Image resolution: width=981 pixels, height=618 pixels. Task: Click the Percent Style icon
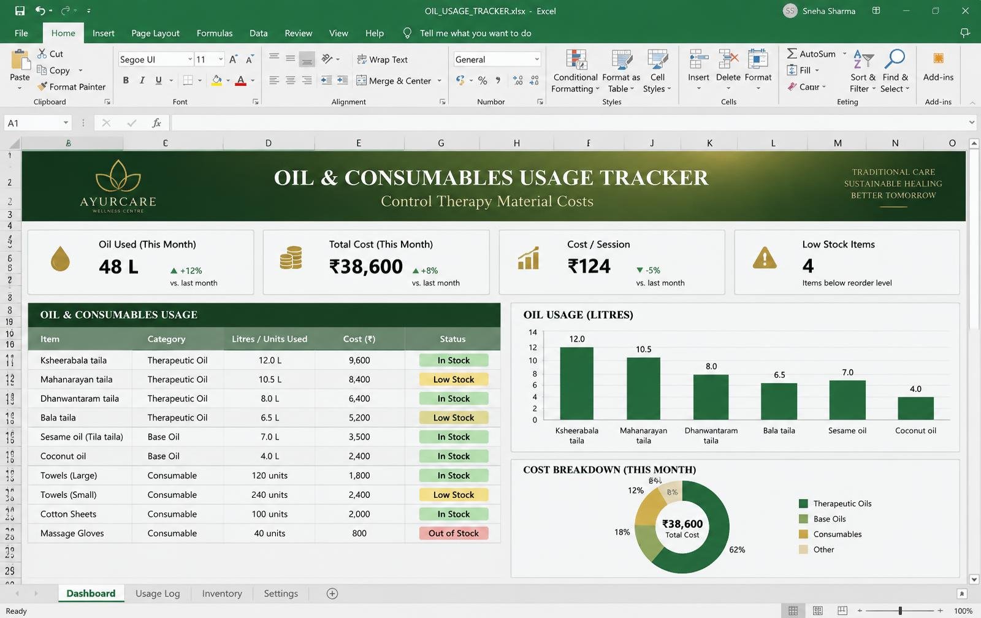pos(483,80)
